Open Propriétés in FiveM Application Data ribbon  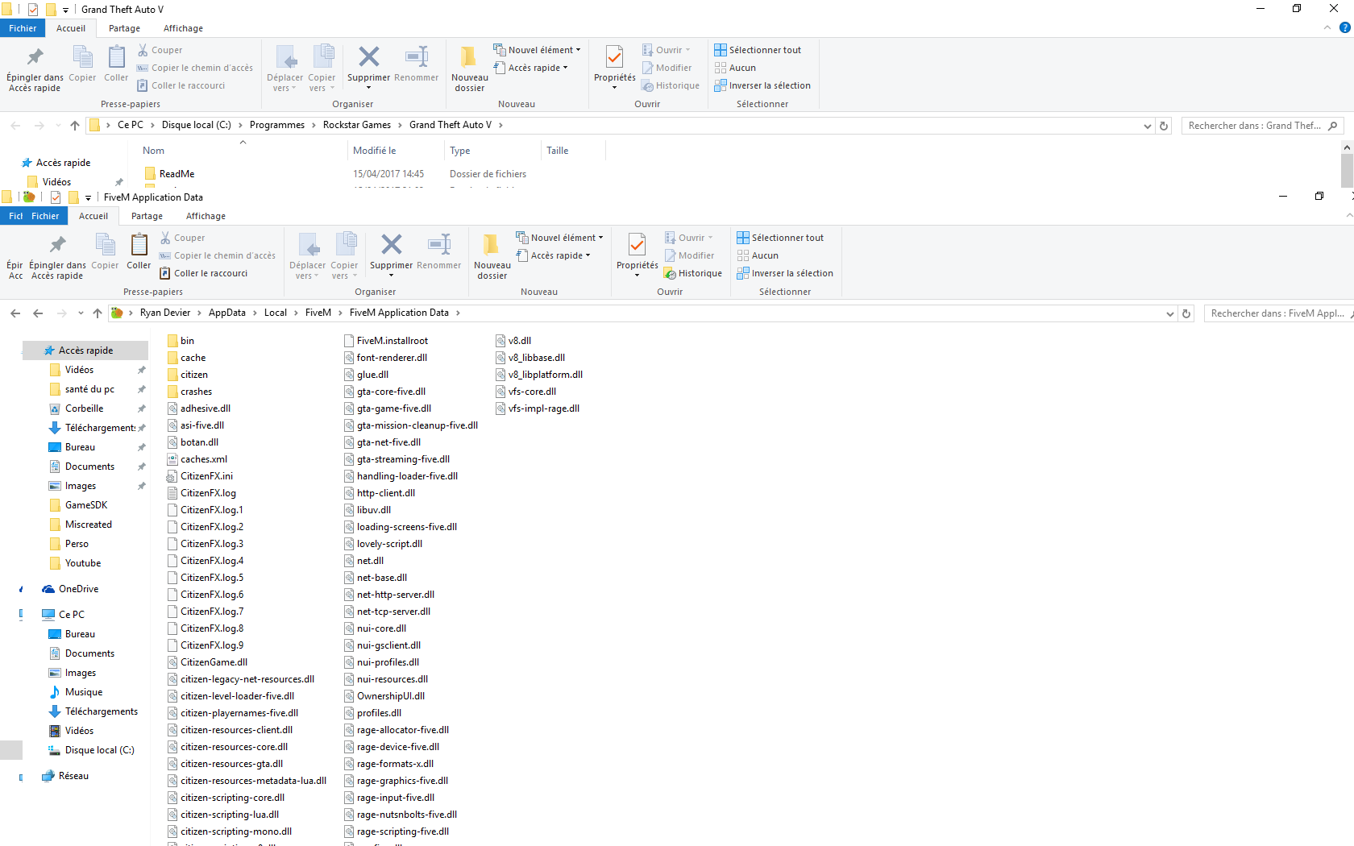tap(637, 255)
